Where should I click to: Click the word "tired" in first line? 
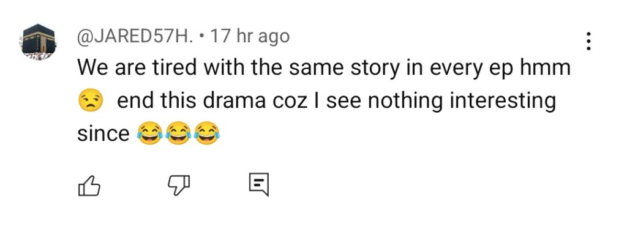(x=173, y=69)
